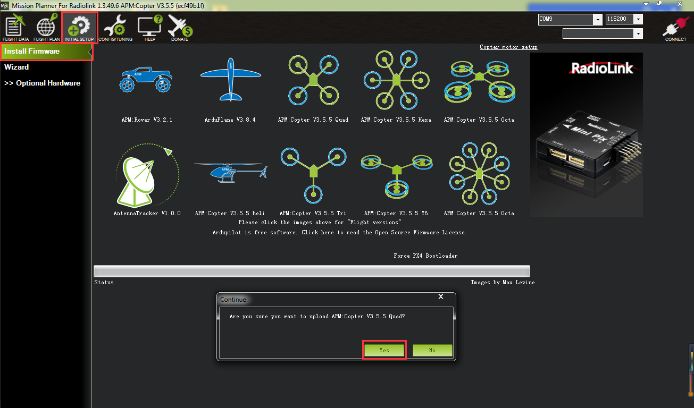Open the Flight Data screen

[x=15, y=28]
